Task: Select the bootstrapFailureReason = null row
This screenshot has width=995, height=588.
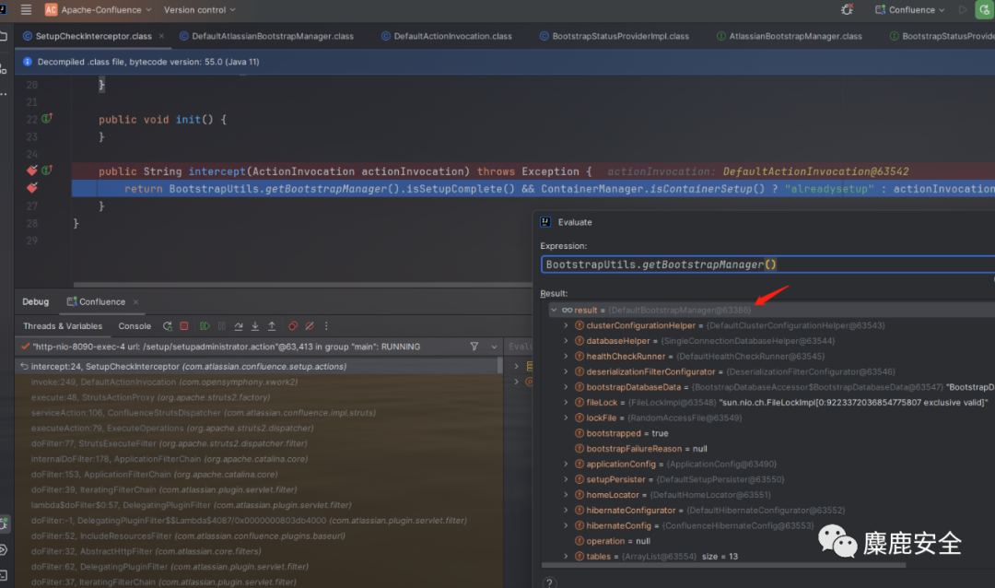Action: pos(767,448)
